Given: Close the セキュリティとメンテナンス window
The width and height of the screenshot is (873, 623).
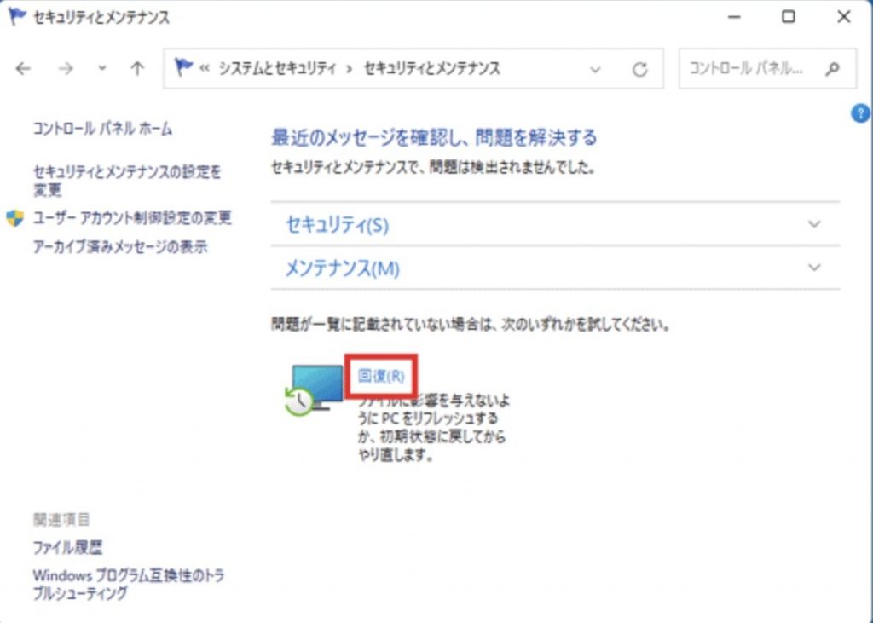Looking at the screenshot, I should coord(844,17).
